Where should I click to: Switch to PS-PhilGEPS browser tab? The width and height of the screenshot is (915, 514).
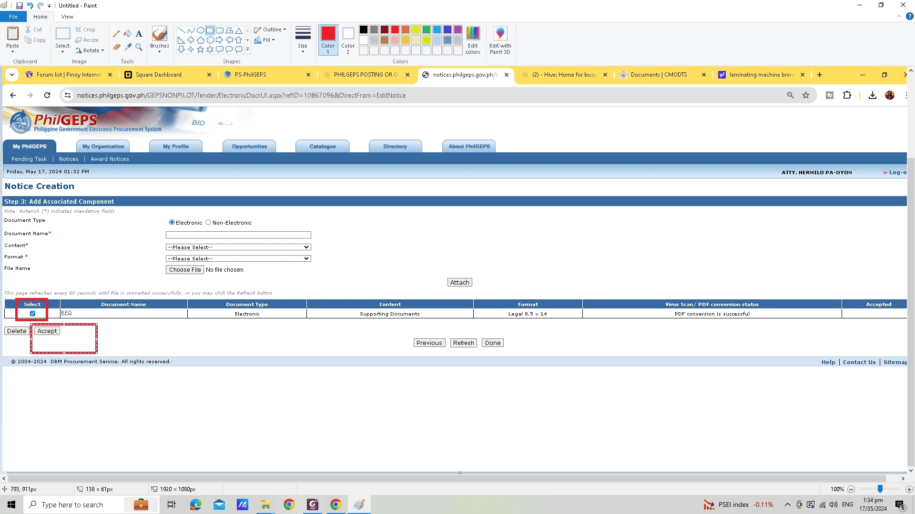(267, 75)
